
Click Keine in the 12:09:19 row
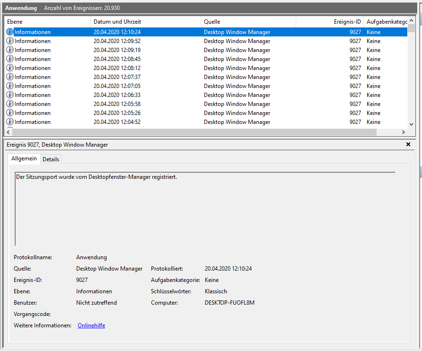pyautogui.click(x=374, y=50)
